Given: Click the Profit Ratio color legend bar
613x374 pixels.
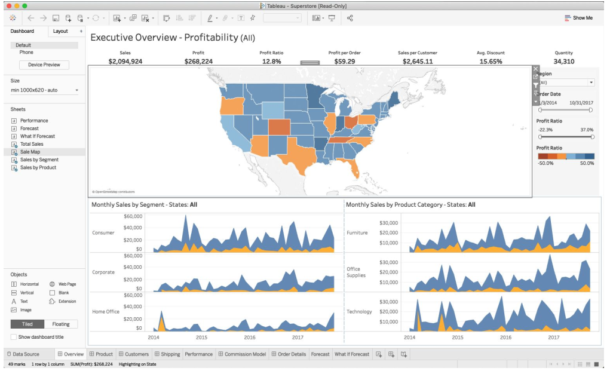Looking at the screenshot, I should click(x=566, y=156).
